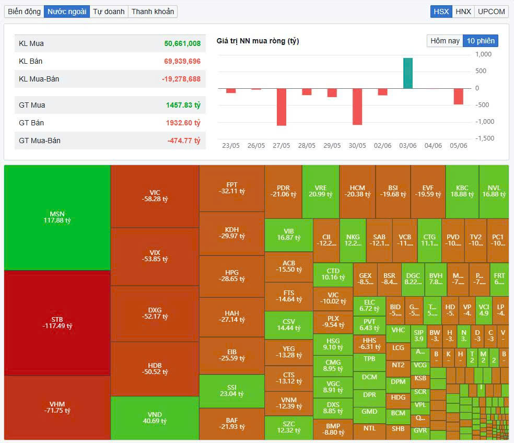Select the HSX exchange button
This screenshot has width=514, height=443.
point(441,11)
